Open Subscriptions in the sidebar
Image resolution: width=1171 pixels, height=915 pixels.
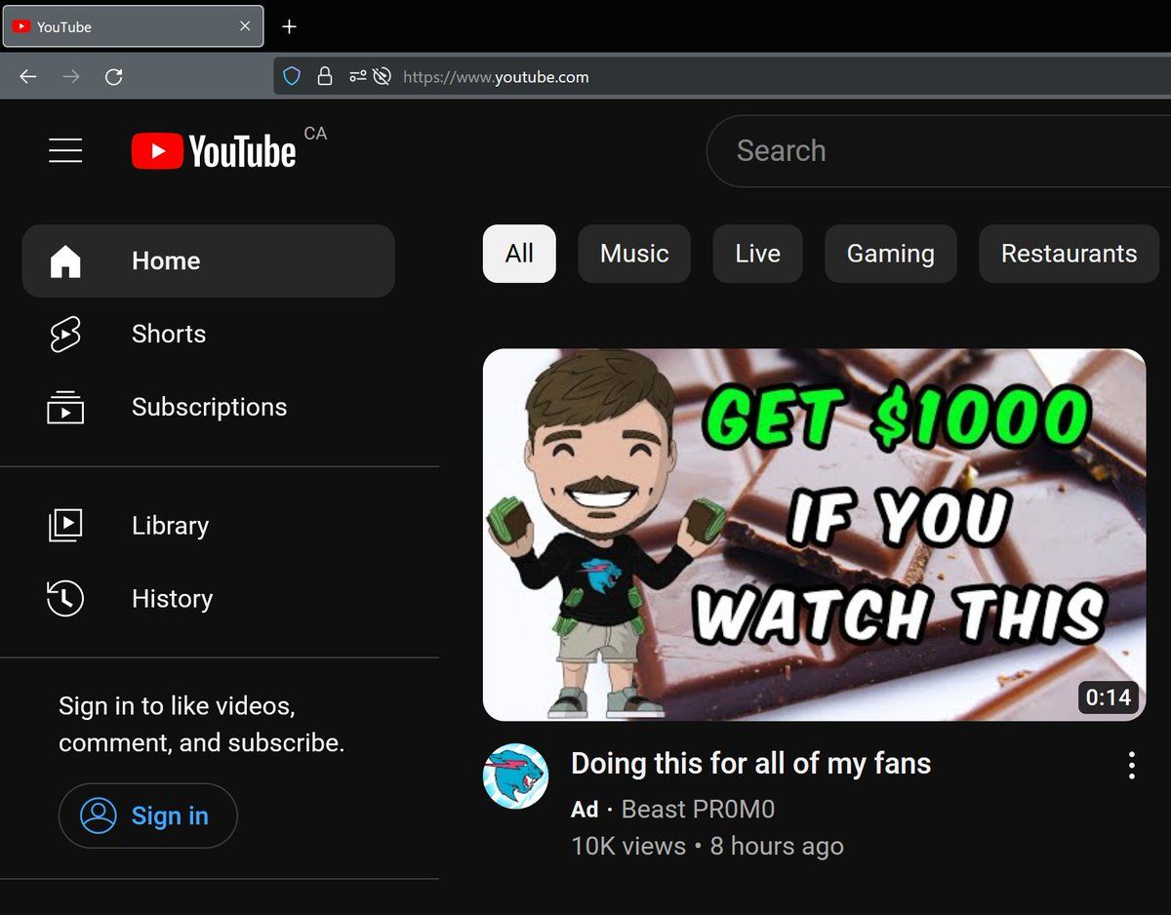pos(209,407)
